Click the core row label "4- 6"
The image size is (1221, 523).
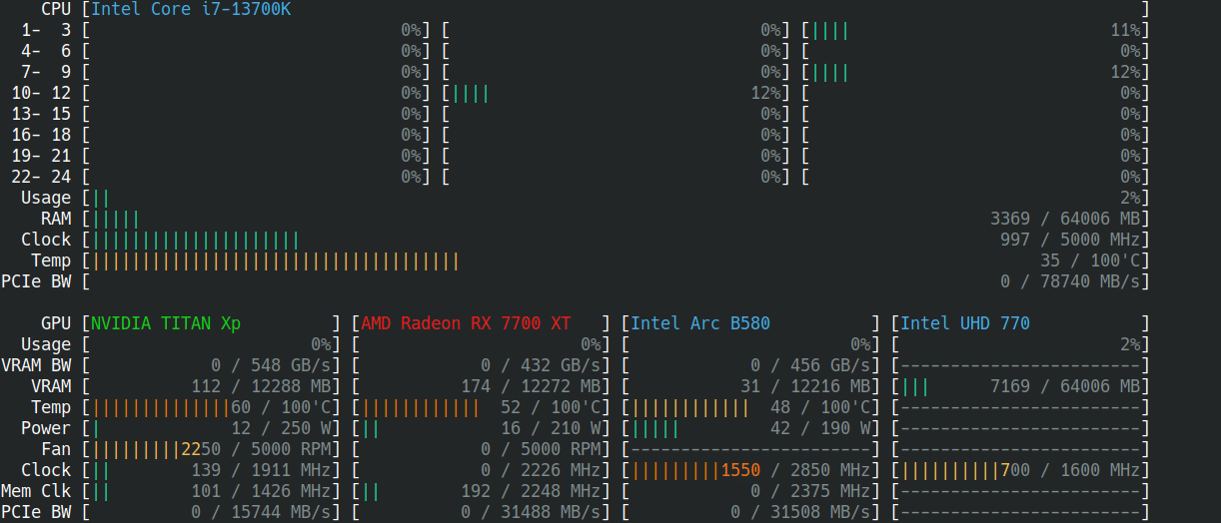pyautogui.click(x=46, y=51)
